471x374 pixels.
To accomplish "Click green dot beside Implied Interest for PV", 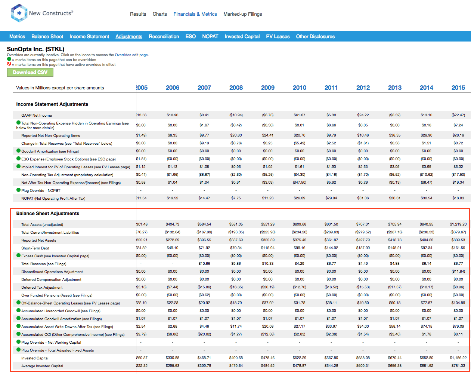I will 18,166.
